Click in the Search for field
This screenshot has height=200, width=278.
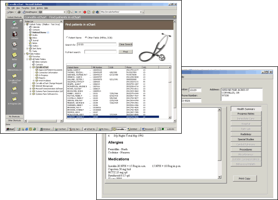pyautogui.click(x=97, y=45)
